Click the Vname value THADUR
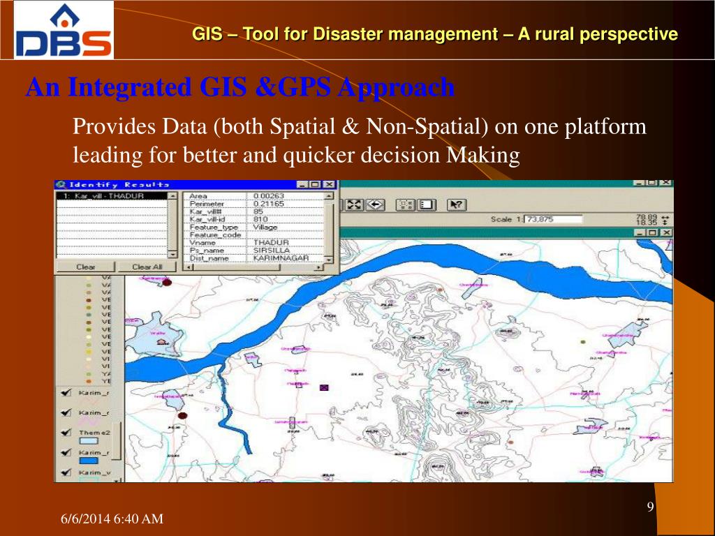Image resolution: width=715 pixels, height=536 pixels. [x=271, y=242]
